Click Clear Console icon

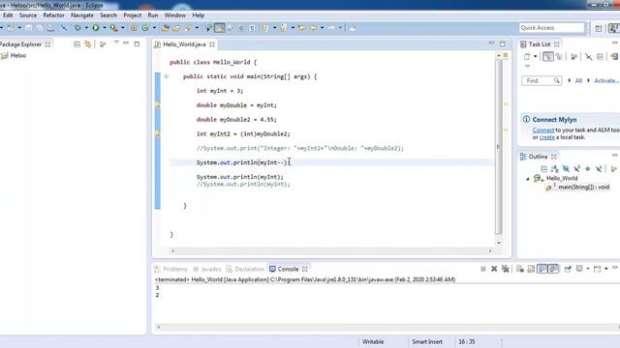tap(520, 269)
